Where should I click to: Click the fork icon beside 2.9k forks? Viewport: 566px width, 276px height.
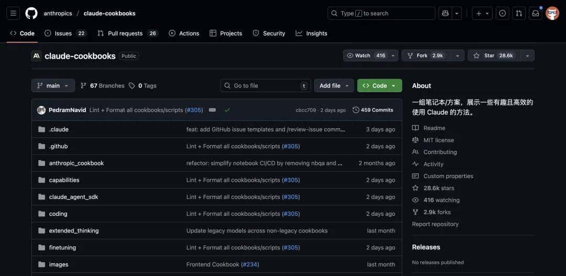pos(416,212)
